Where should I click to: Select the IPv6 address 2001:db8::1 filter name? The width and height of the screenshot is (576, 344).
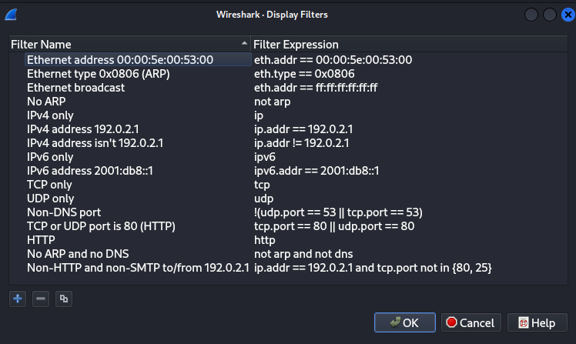point(90,171)
